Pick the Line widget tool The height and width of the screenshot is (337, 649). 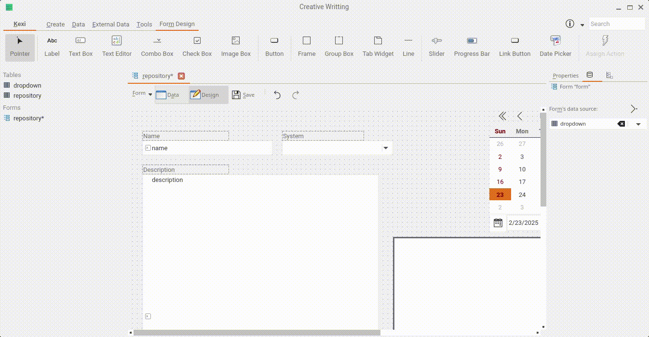pyautogui.click(x=408, y=47)
